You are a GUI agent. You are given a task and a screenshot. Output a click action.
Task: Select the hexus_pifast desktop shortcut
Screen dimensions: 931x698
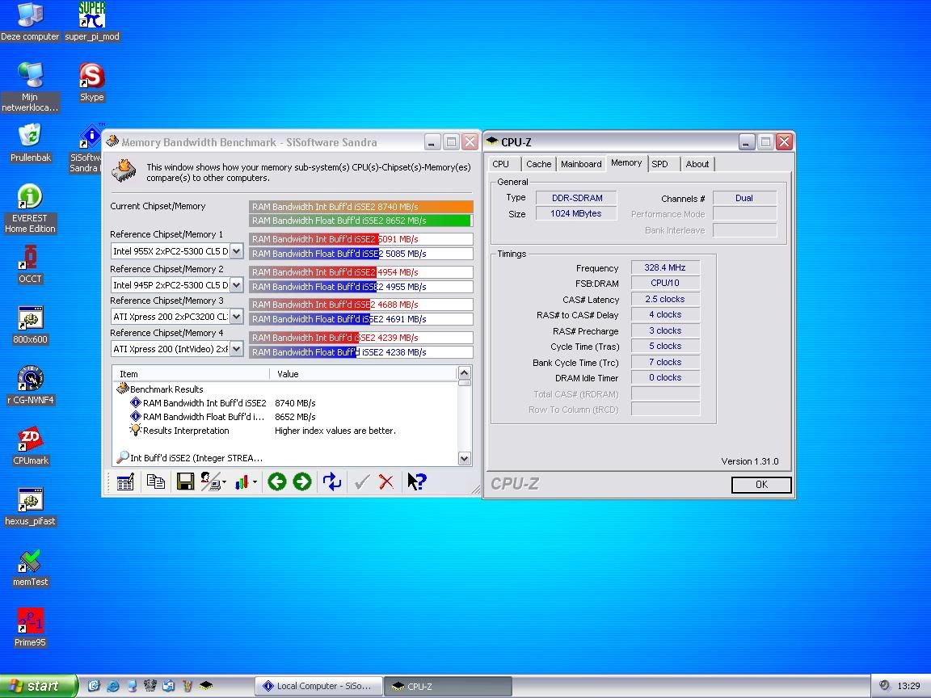pyautogui.click(x=30, y=507)
